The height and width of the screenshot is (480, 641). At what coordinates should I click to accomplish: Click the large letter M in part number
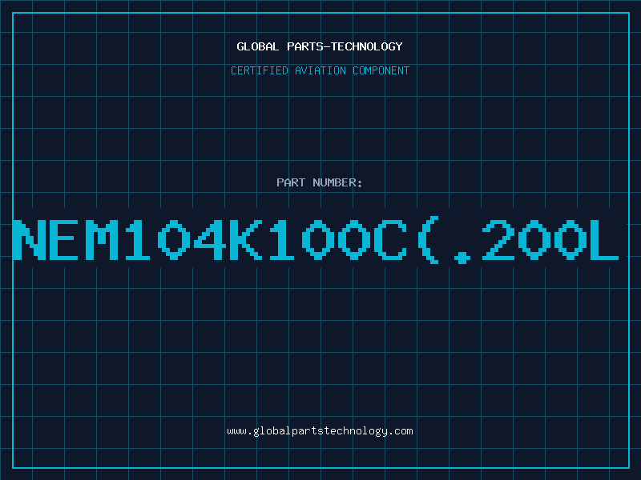click(x=102, y=240)
